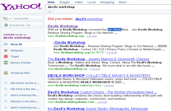Open the Search Pad button

pyautogui.click(x=23, y=18)
